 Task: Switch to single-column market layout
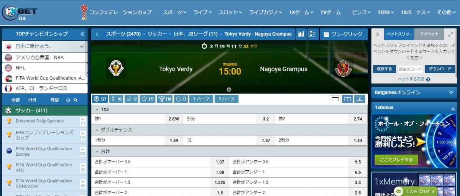coord(335,99)
